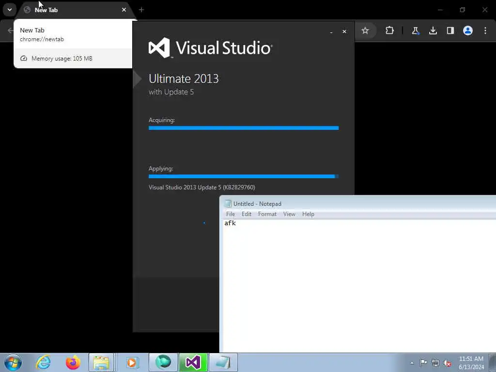
Task: Click Chrome back arrow button
Action: coord(10,31)
